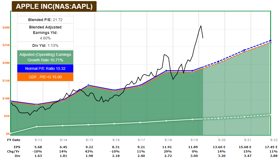Click the APPLE INC(NAS:AAPL) title banner
The width and height of the screenshot is (279, 158).
point(54,6)
